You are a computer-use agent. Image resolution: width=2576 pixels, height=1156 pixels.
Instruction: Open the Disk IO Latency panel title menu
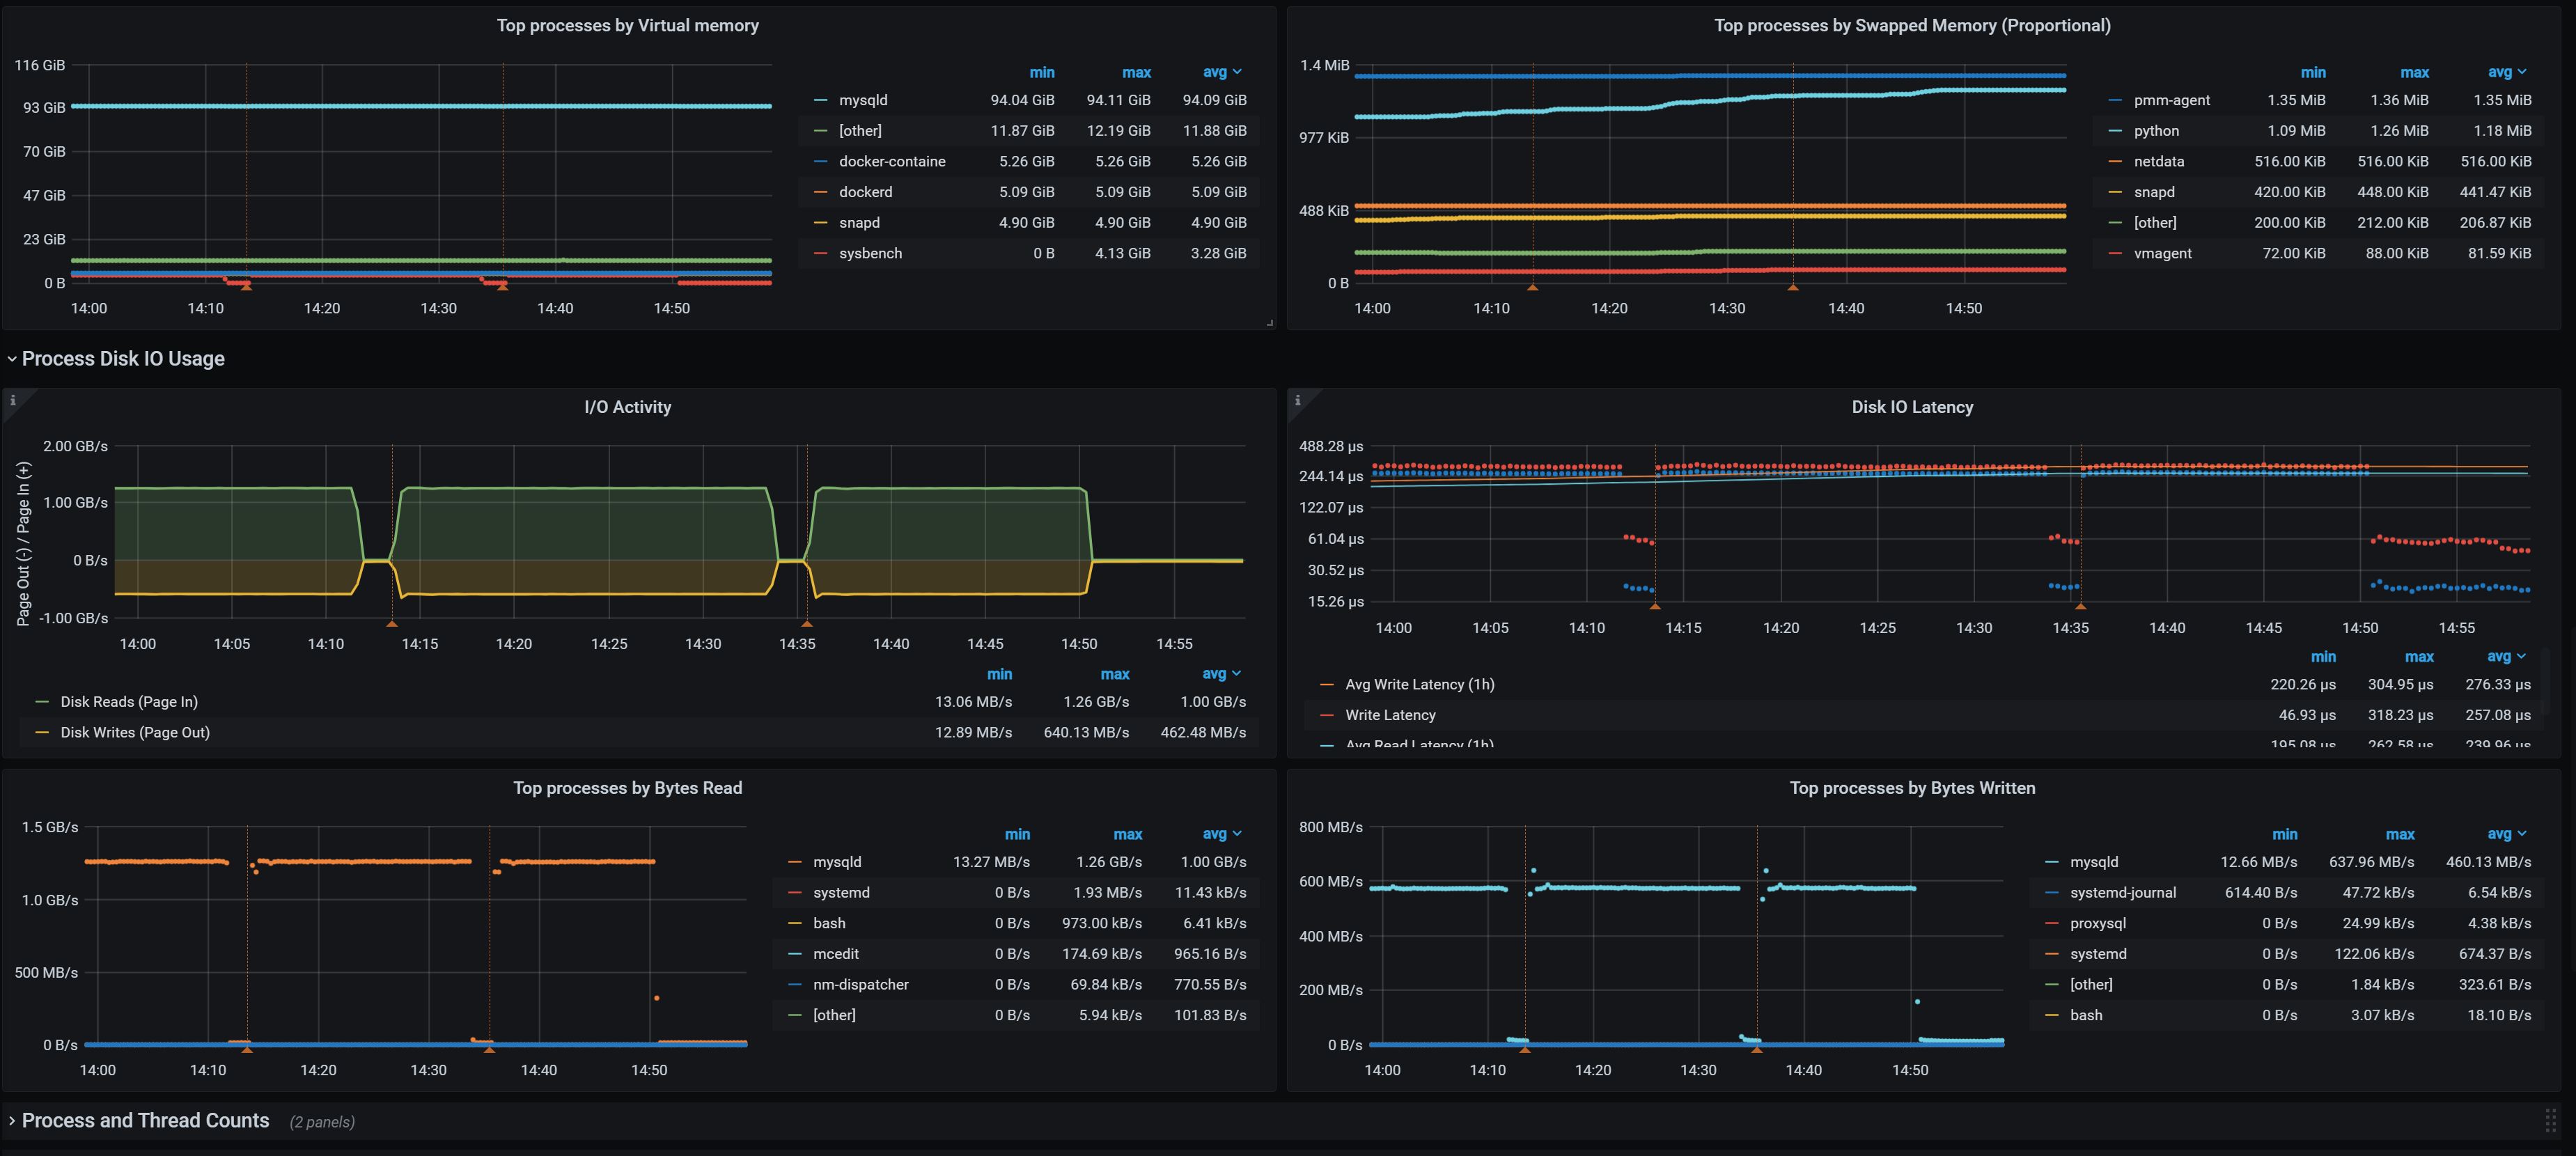(1911, 407)
